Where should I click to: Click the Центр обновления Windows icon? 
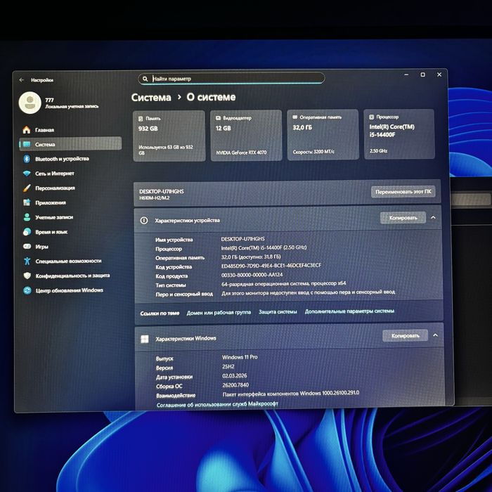(x=27, y=290)
